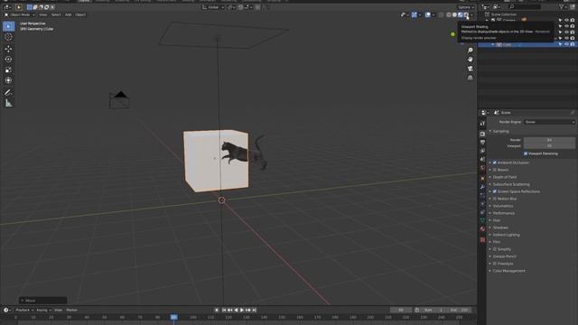Jump to the timeline start frame
The height and width of the screenshot is (325, 578).
tap(224, 311)
